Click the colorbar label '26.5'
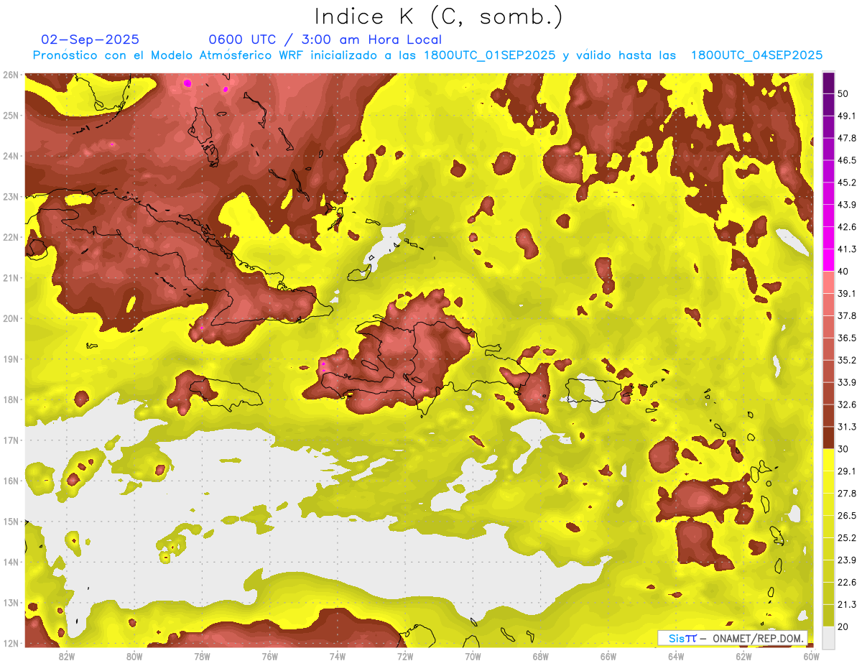This screenshot has height=666, width=862. coord(846,515)
